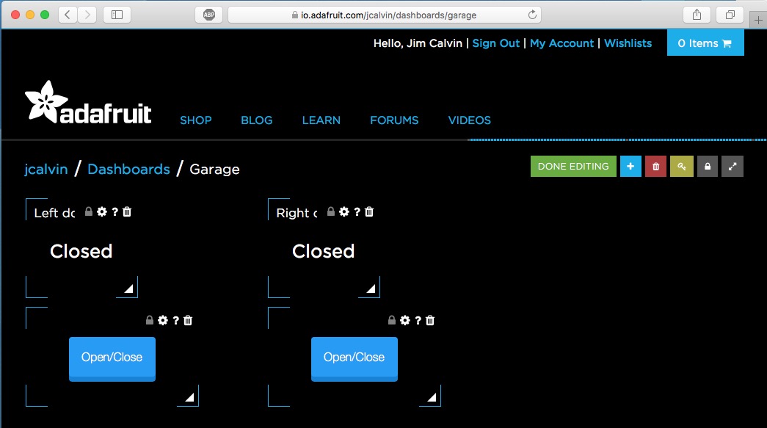
Task: Click the DONE EDITING button
Action: pyautogui.click(x=573, y=167)
